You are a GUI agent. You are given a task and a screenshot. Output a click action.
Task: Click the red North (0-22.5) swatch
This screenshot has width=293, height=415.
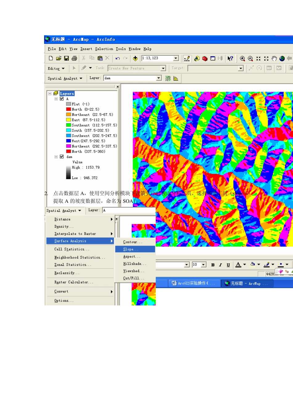68,109
